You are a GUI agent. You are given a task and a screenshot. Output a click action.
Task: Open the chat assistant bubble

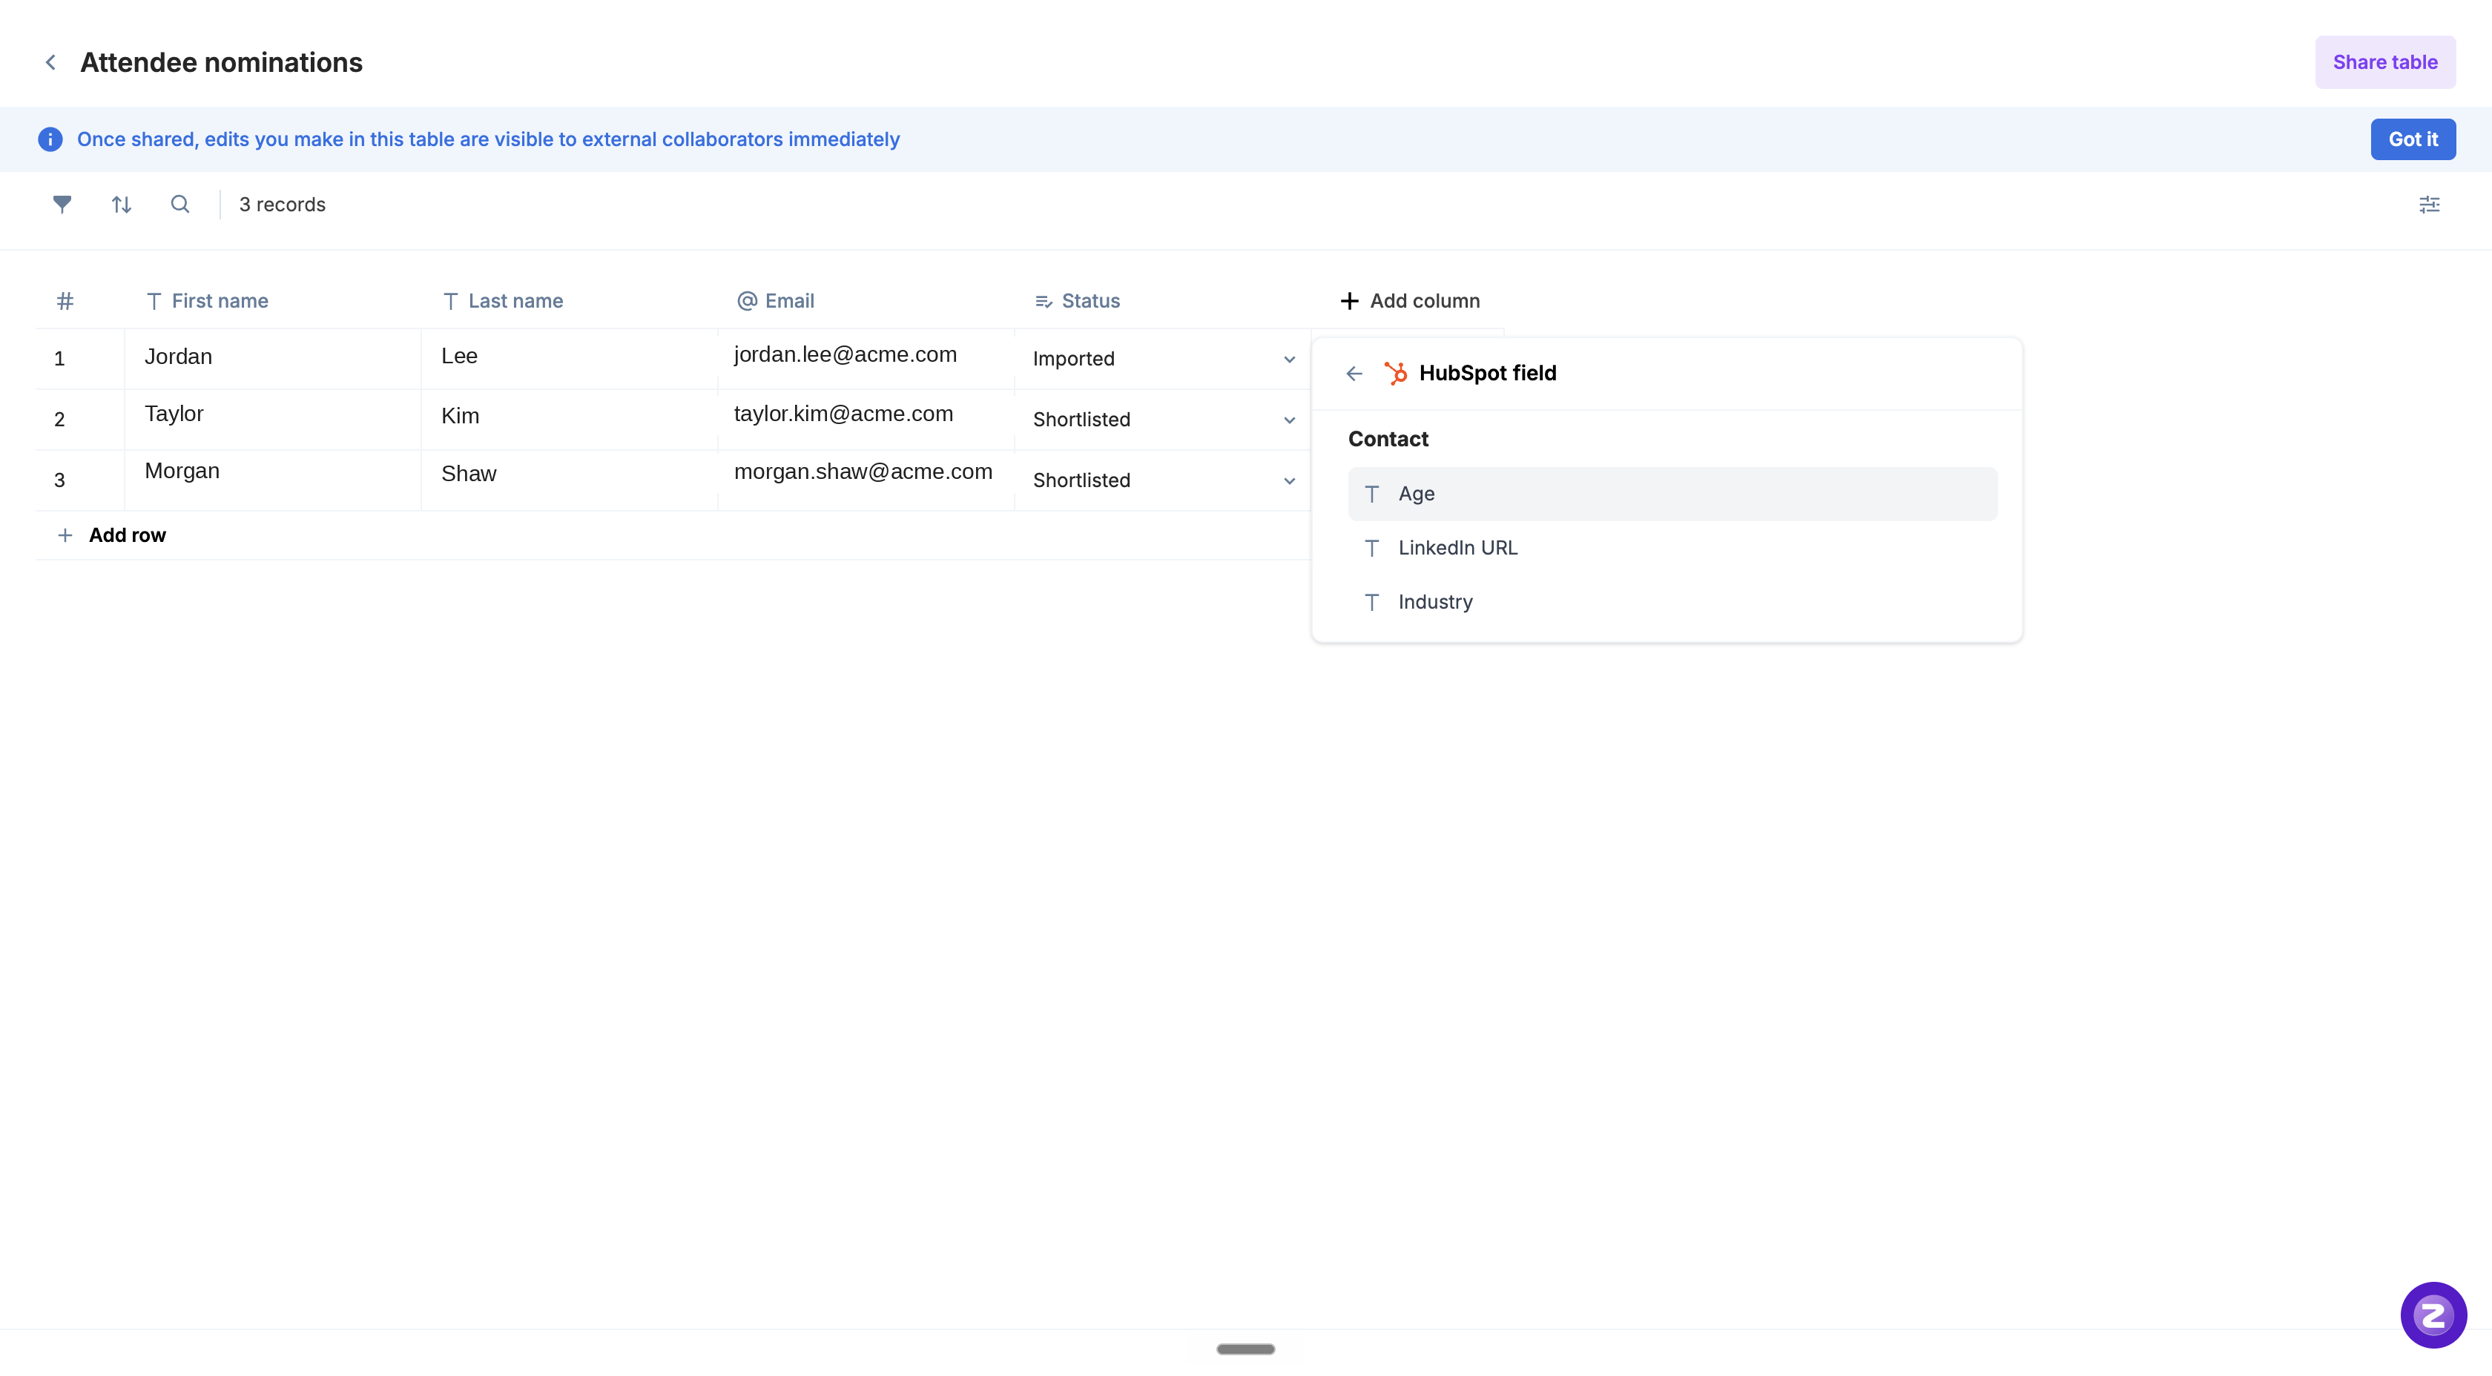2433,1315
